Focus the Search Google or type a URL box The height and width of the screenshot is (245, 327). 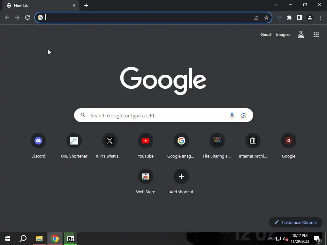(163, 115)
